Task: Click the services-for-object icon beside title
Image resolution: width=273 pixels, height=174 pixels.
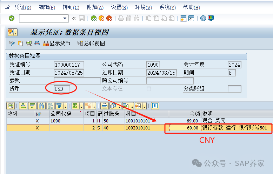Action: pyautogui.click(x=13, y=32)
